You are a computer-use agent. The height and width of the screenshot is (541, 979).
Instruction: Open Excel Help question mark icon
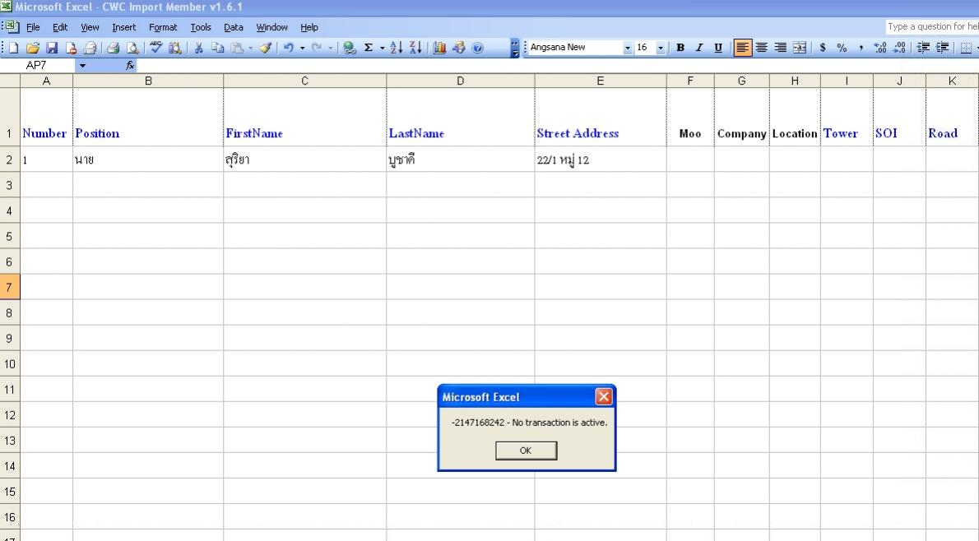(478, 48)
